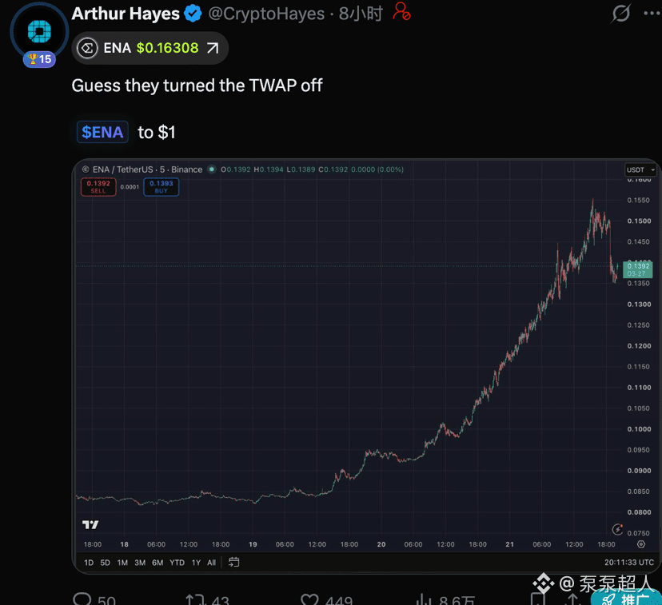The width and height of the screenshot is (662, 605).
Task: Click the views analytics bar icon
Action: tap(424, 599)
